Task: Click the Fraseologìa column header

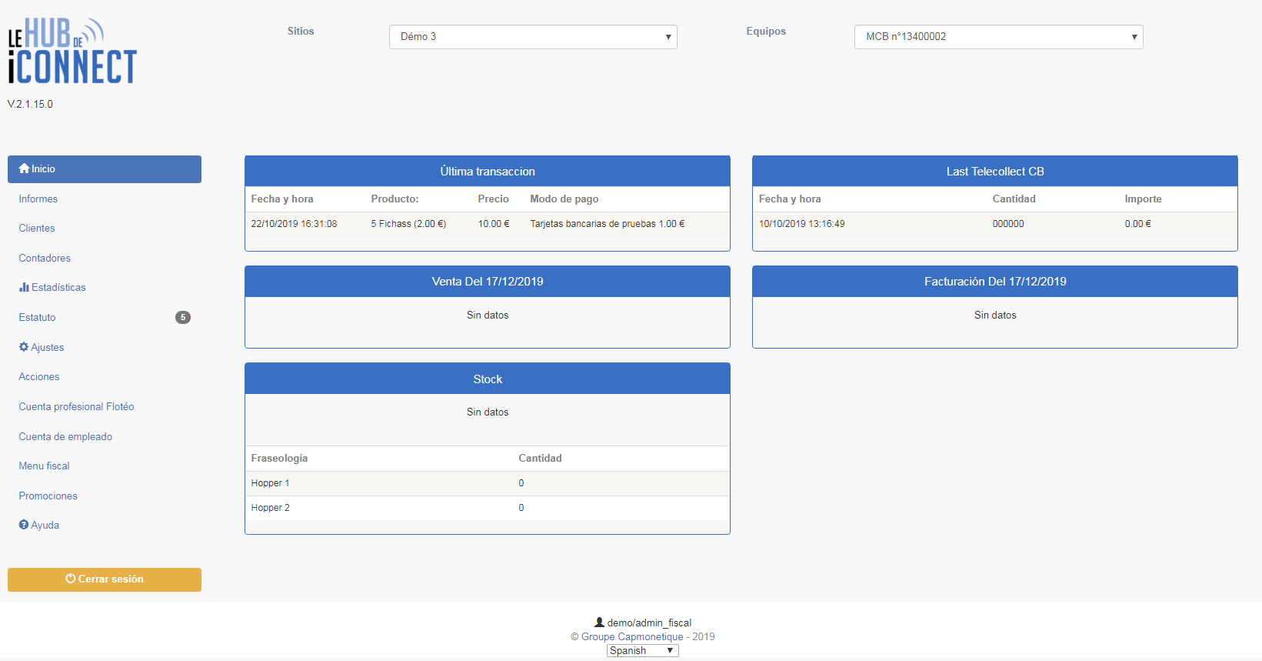Action: click(x=279, y=458)
